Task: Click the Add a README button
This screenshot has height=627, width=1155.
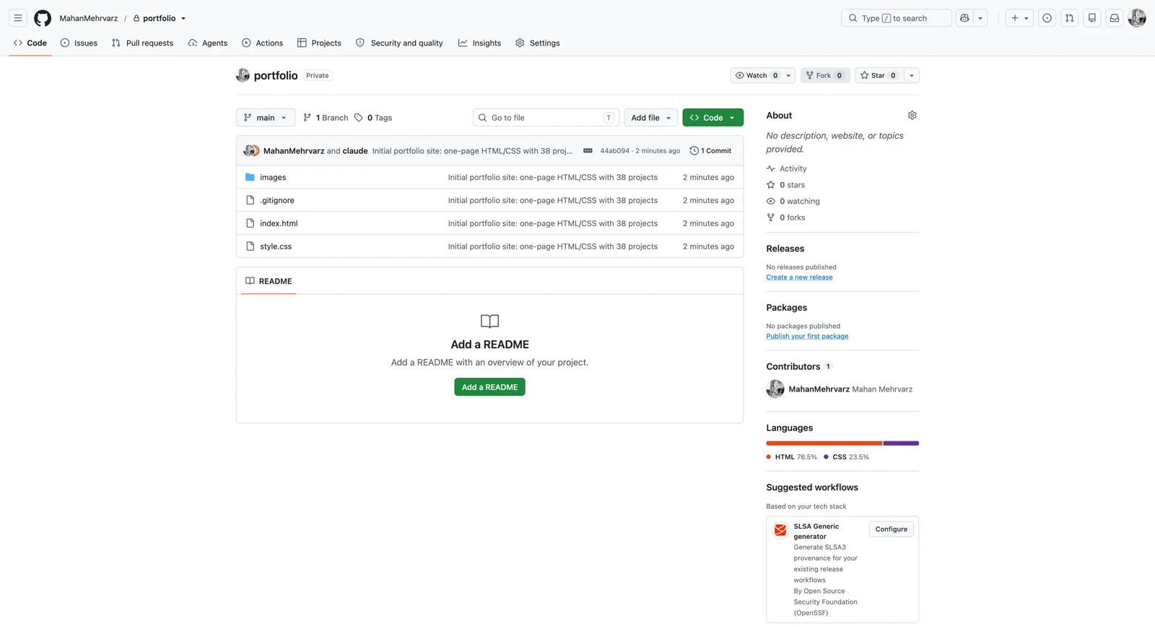Action: coord(489,387)
